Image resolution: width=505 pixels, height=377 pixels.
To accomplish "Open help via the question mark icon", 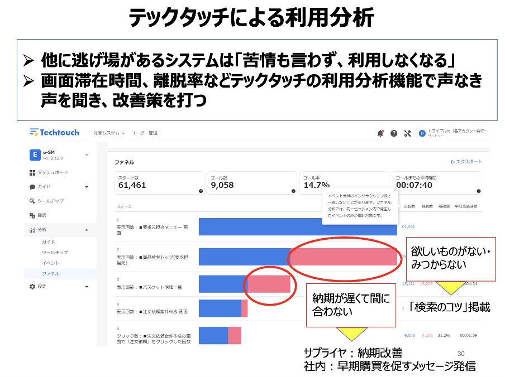I will coord(394,133).
